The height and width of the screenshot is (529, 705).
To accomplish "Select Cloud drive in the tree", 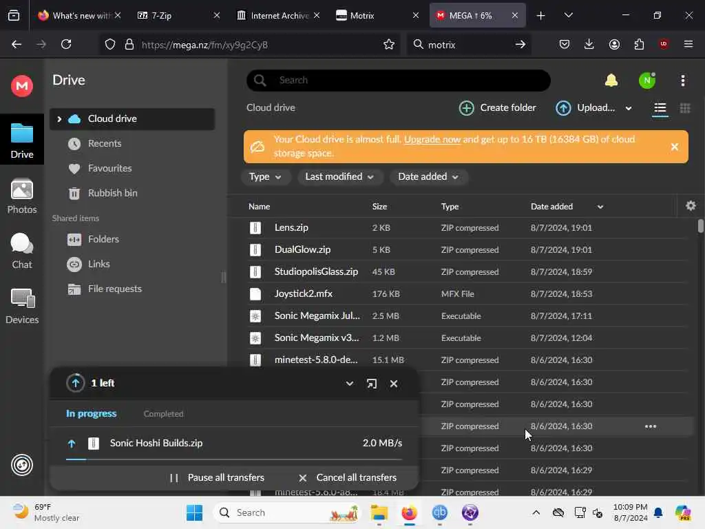I will 131,118.
